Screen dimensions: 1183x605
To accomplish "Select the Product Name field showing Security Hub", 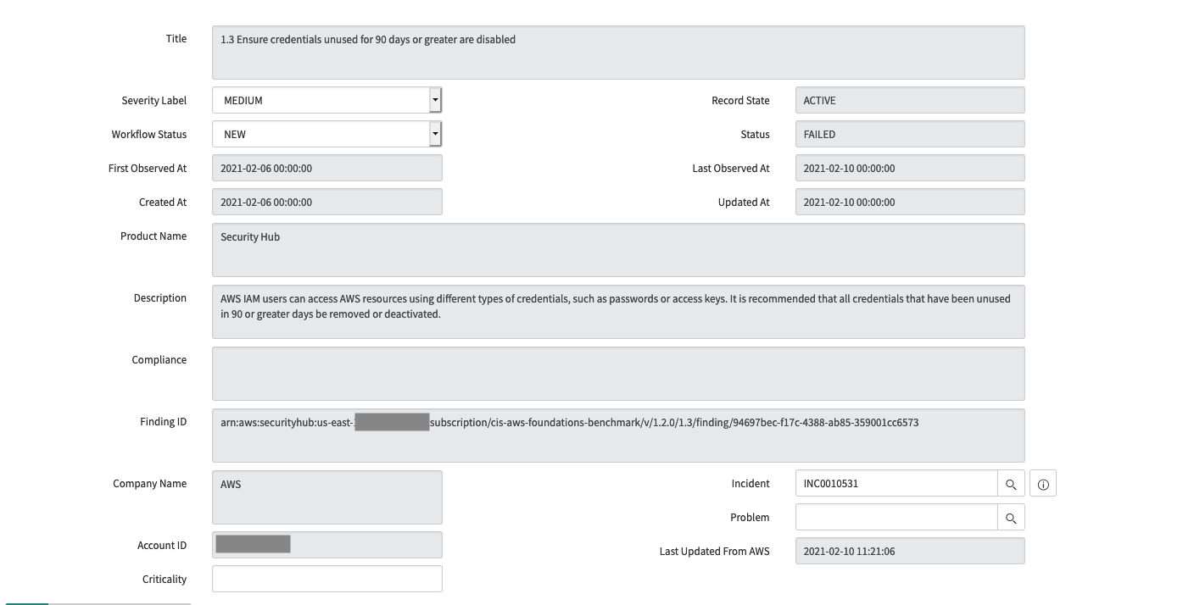I will (617, 249).
